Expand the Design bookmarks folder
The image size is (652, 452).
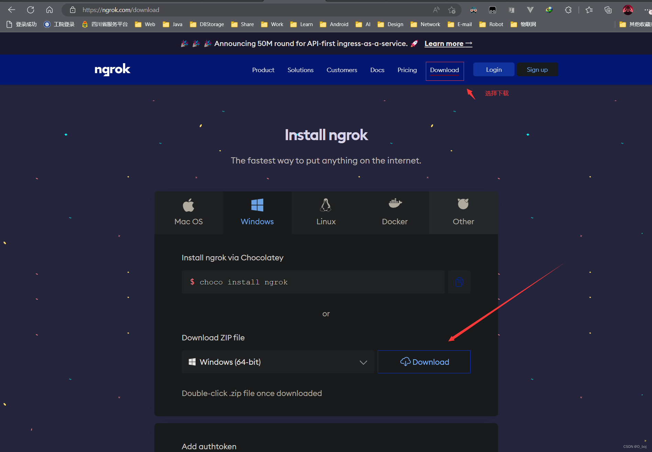[390, 24]
